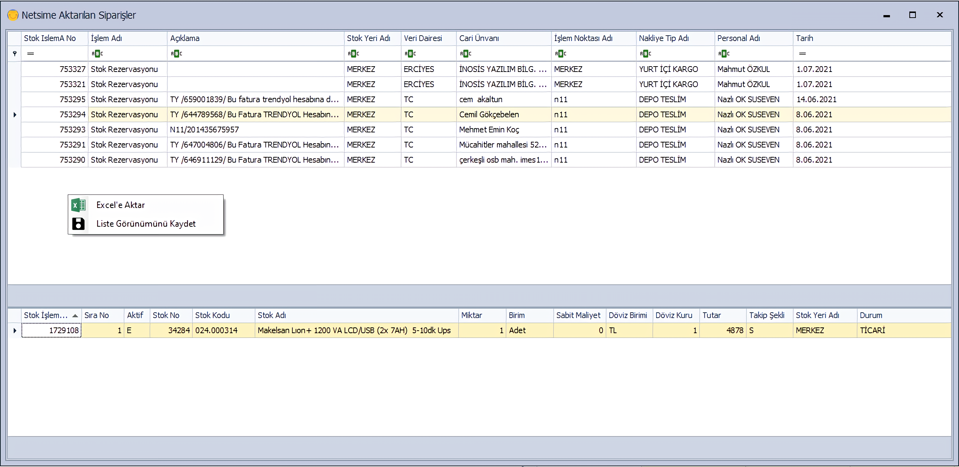Select Liste Görünümünü Kaydet menu entry

(146, 224)
